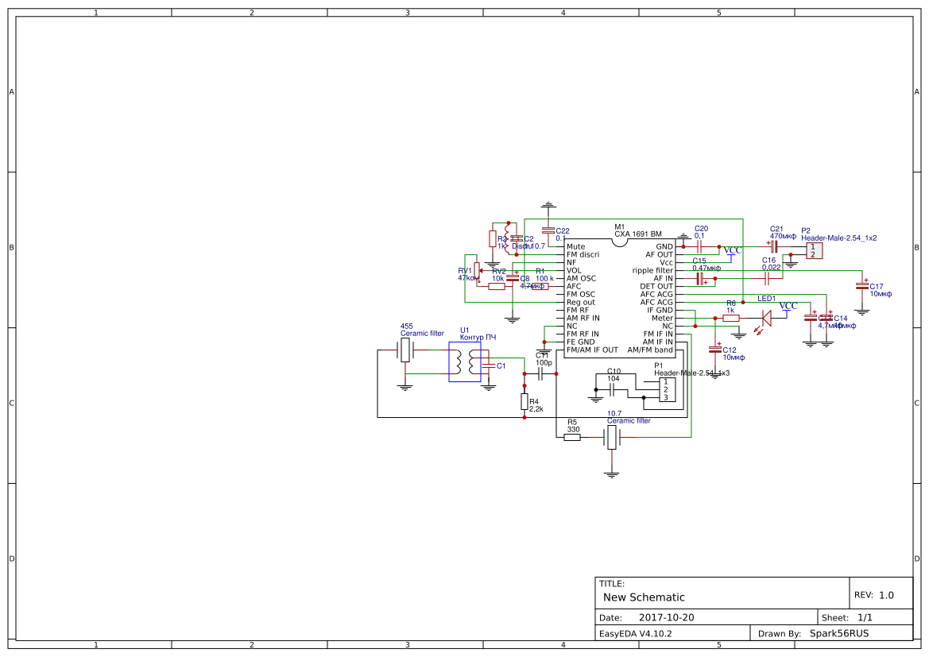Select the REV 1.0 field
Screen dimensions: 929x657
tap(874, 593)
